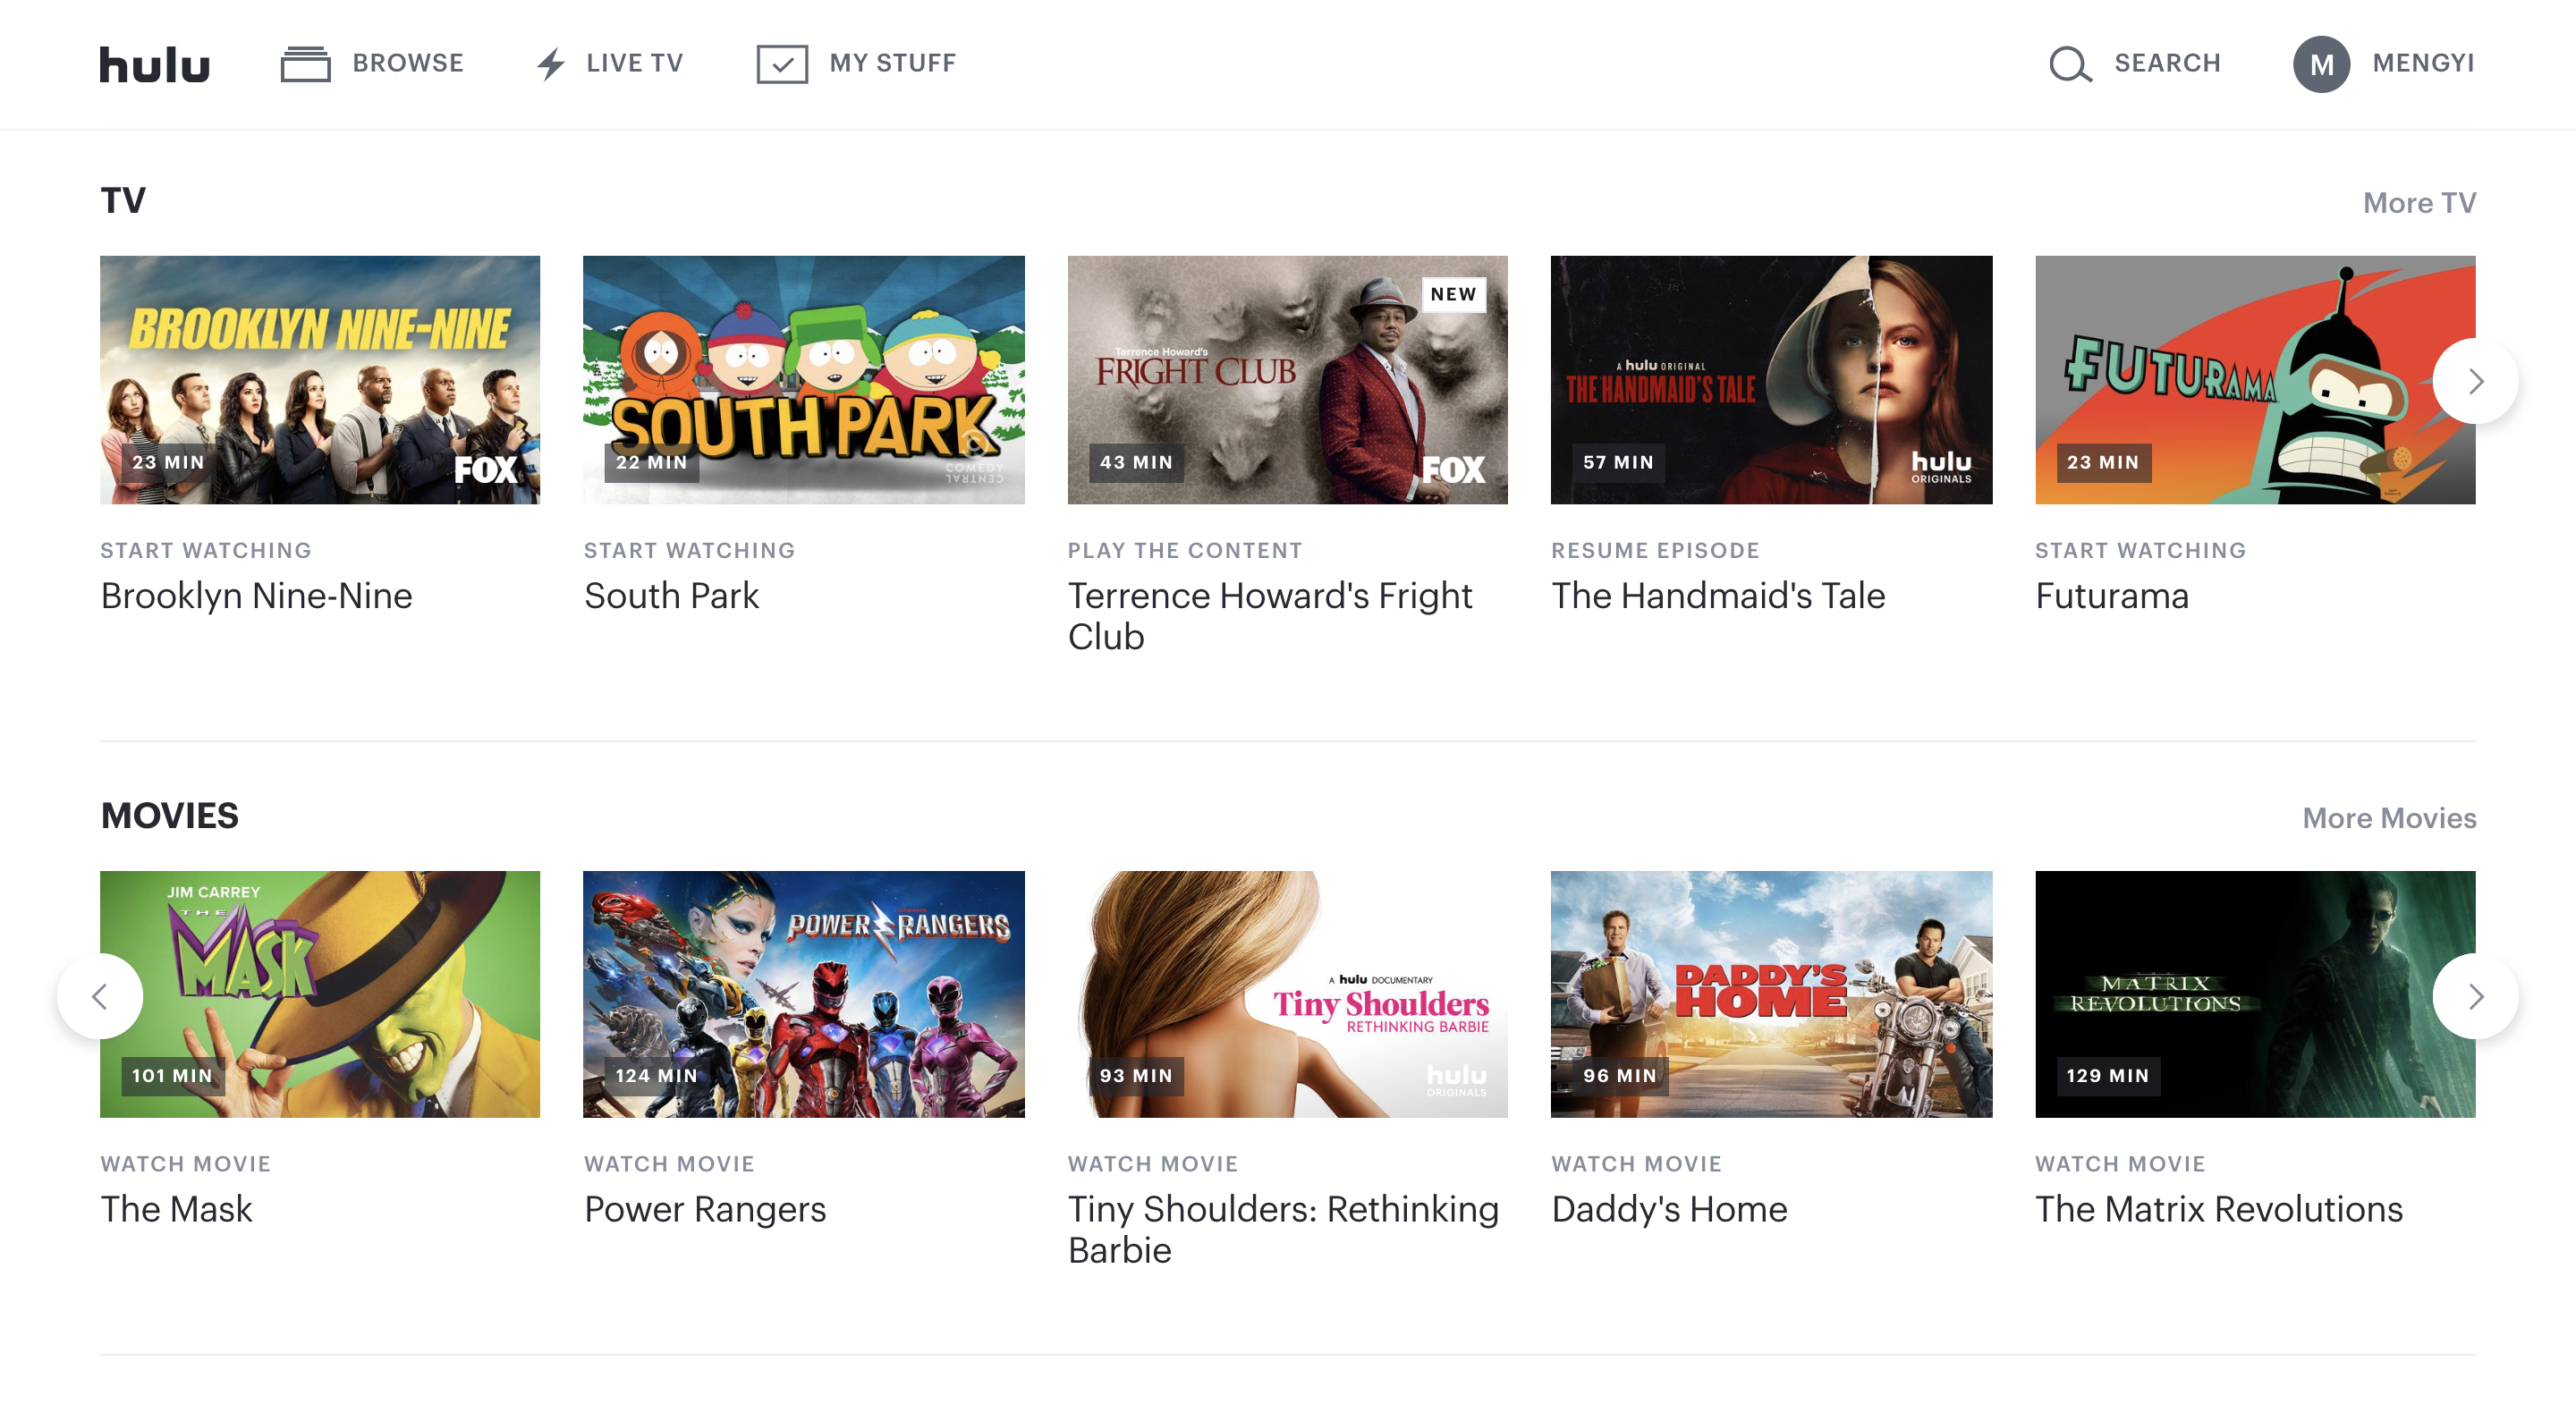Click the Hulu logo
The width and height of the screenshot is (2576, 1404).
pos(154,64)
